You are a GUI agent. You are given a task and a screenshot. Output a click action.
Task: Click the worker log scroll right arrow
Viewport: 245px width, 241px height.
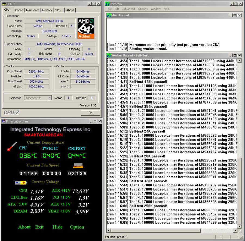point(235,230)
